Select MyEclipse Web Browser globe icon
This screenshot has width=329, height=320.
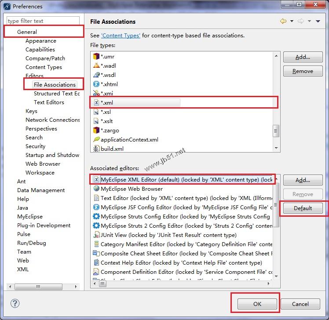coord(96,189)
